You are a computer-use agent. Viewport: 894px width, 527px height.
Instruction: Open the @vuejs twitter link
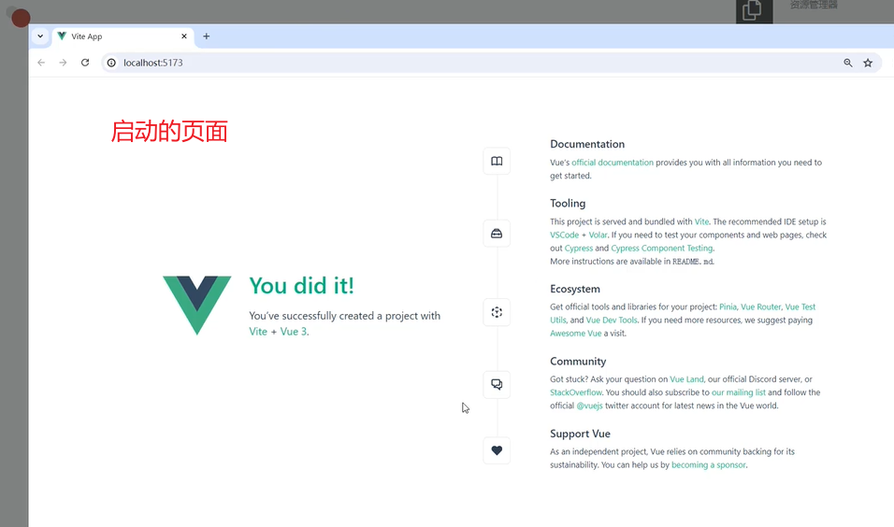589,406
